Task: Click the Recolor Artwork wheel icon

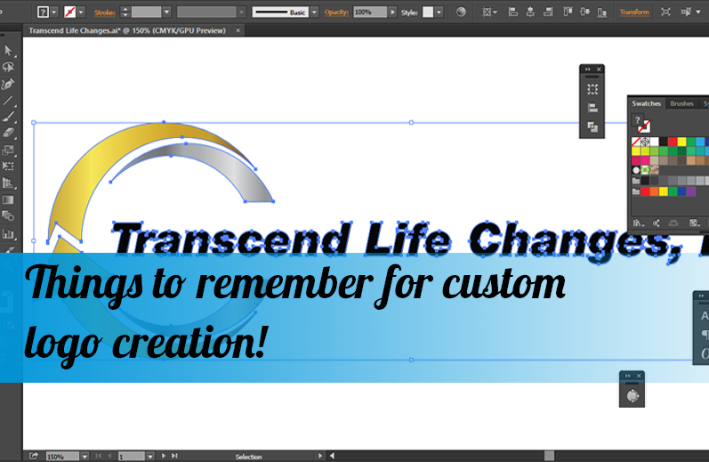Action: [x=461, y=12]
